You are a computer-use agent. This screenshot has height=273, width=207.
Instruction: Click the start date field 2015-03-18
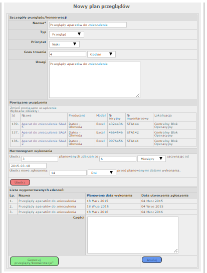[x=28, y=166]
